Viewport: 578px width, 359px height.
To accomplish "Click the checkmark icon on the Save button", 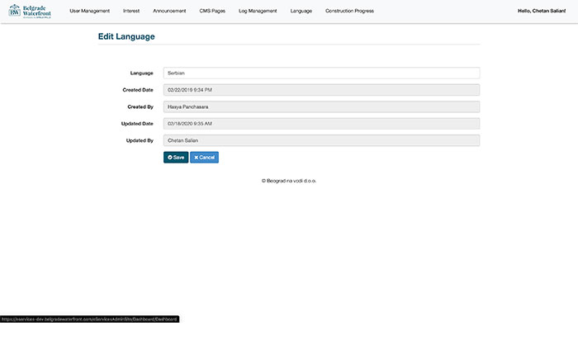I will coord(170,158).
